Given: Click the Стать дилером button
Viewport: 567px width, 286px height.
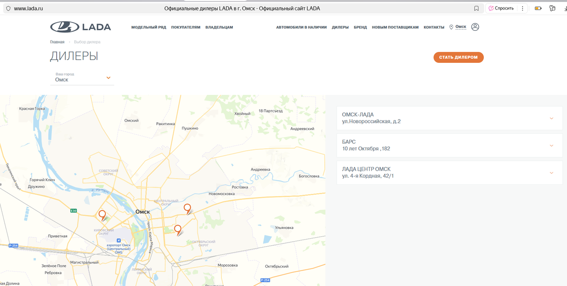Looking at the screenshot, I should 458,57.
